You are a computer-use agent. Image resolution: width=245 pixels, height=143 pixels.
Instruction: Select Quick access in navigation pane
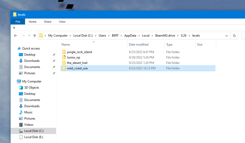(x=31, y=48)
